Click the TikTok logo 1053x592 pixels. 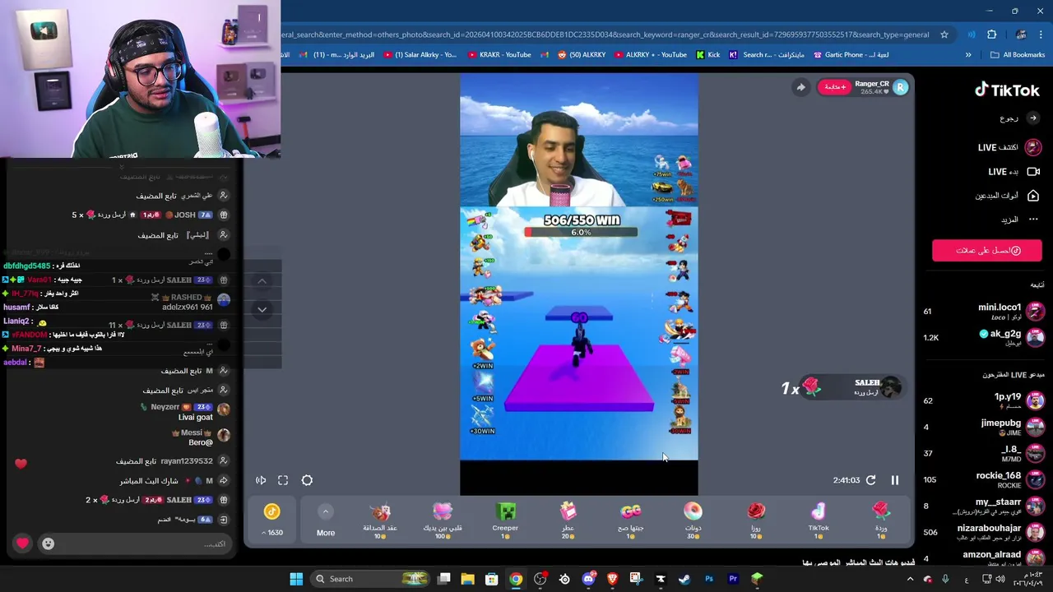pos(1007,90)
